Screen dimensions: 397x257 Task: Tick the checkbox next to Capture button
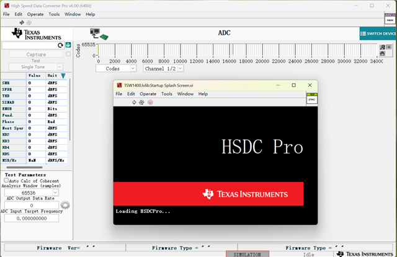pos(68,54)
